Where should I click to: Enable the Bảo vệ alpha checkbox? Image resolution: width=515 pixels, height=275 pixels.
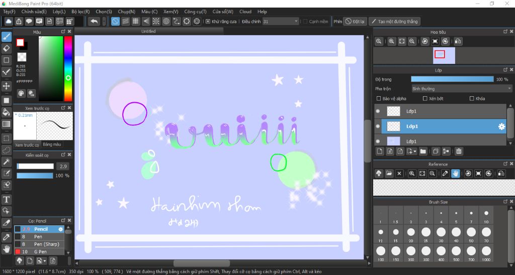pyautogui.click(x=378, y=98)
